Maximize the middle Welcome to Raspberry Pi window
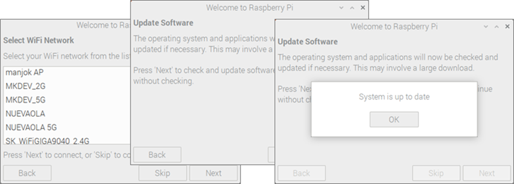Screen dimensions: 514x184 pos(352,7)
